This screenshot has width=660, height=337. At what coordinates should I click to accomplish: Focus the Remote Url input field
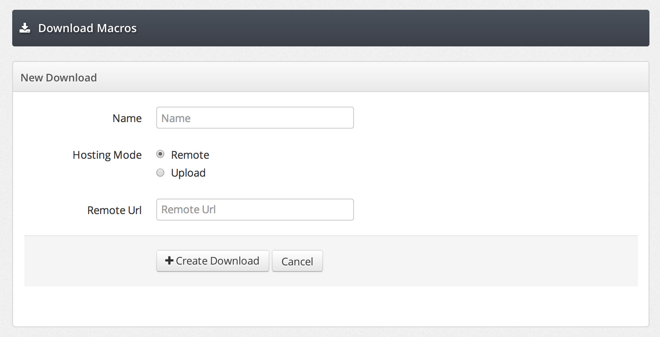[x=255, y=210]
